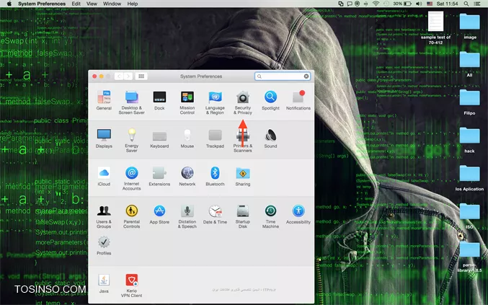Select the 'Filipo' desktop folder
The image size is (488, 305).
[470, 102]
